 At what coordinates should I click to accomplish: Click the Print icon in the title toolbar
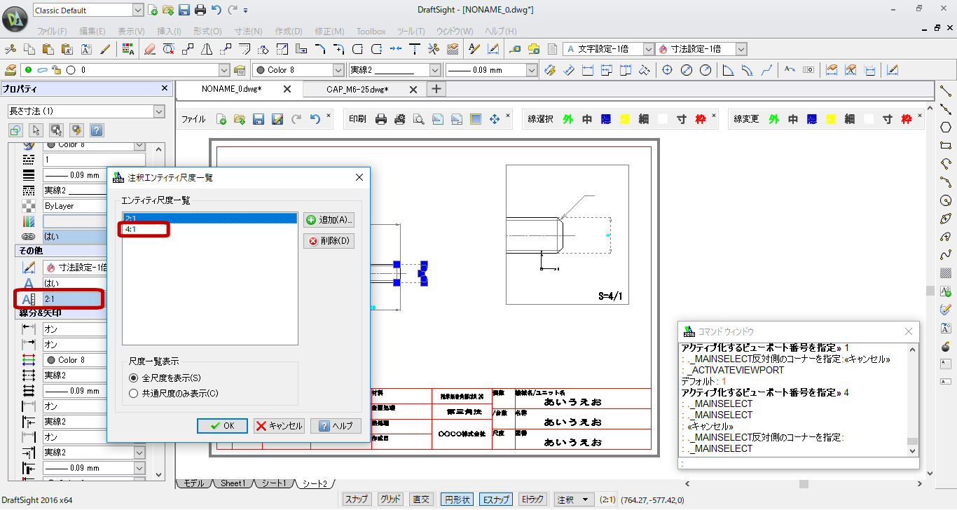click(200, 10)
